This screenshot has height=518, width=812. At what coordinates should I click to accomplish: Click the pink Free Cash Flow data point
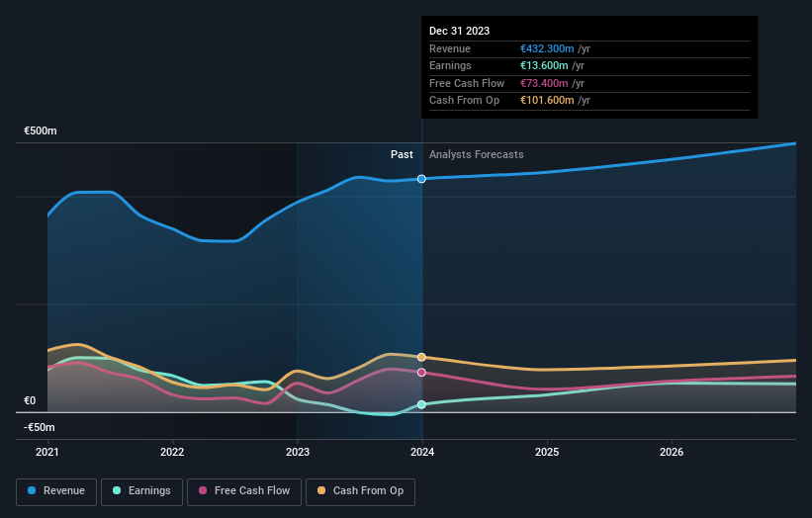point(421,372)
